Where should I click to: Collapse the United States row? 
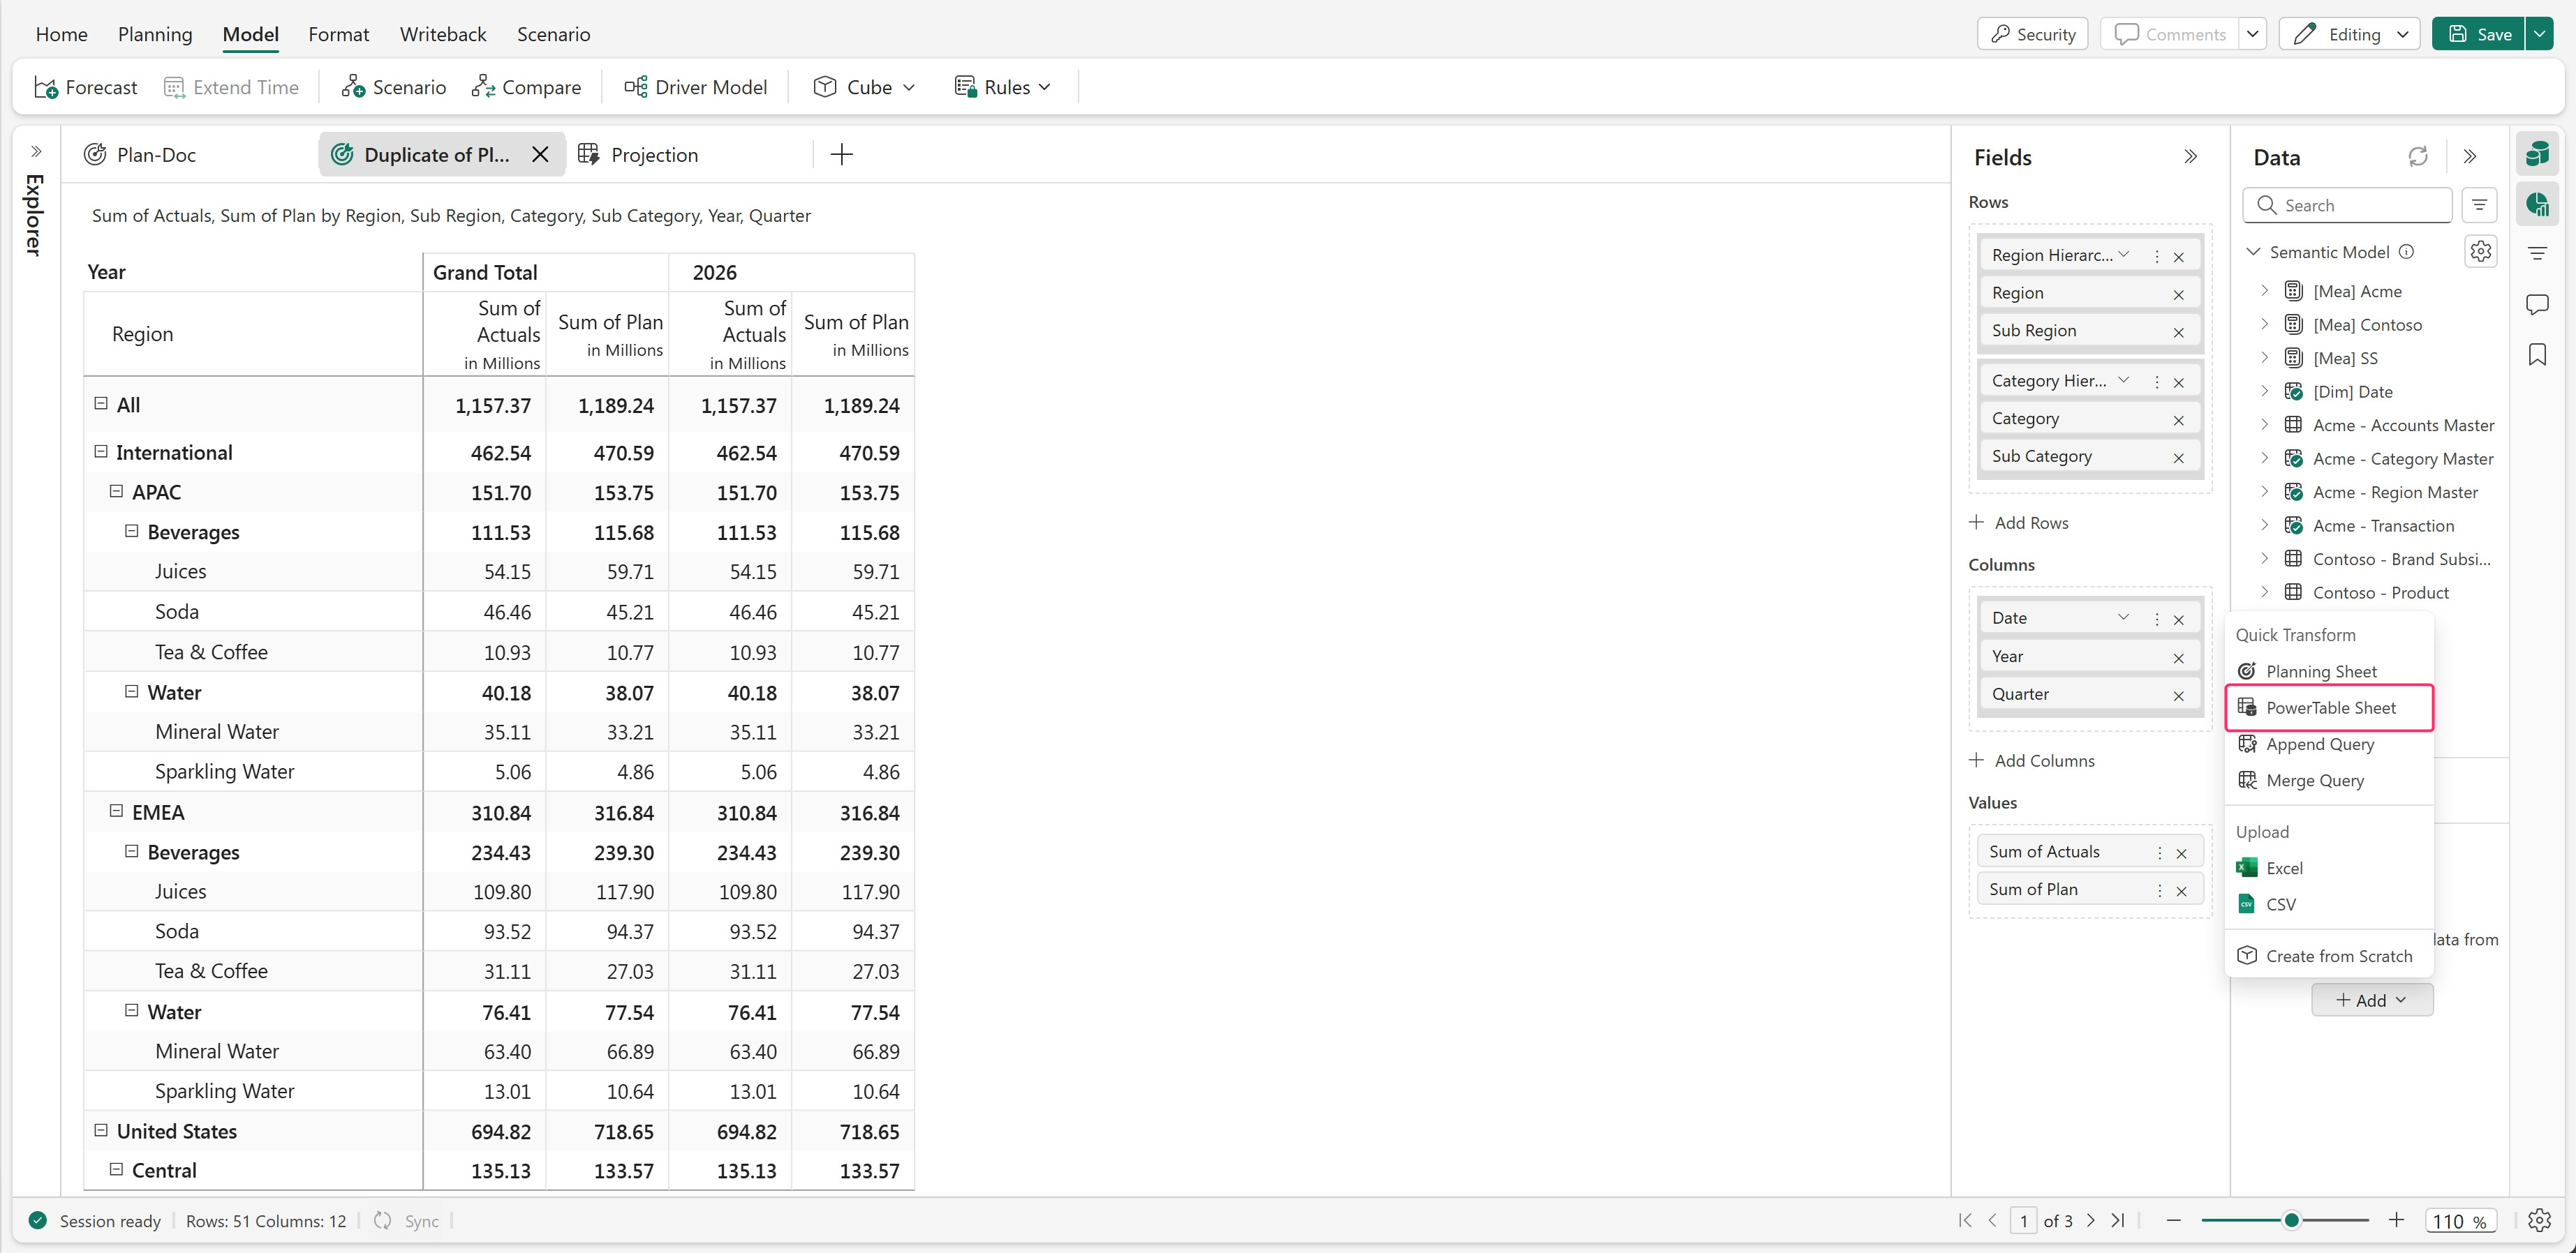[101, 1130]
